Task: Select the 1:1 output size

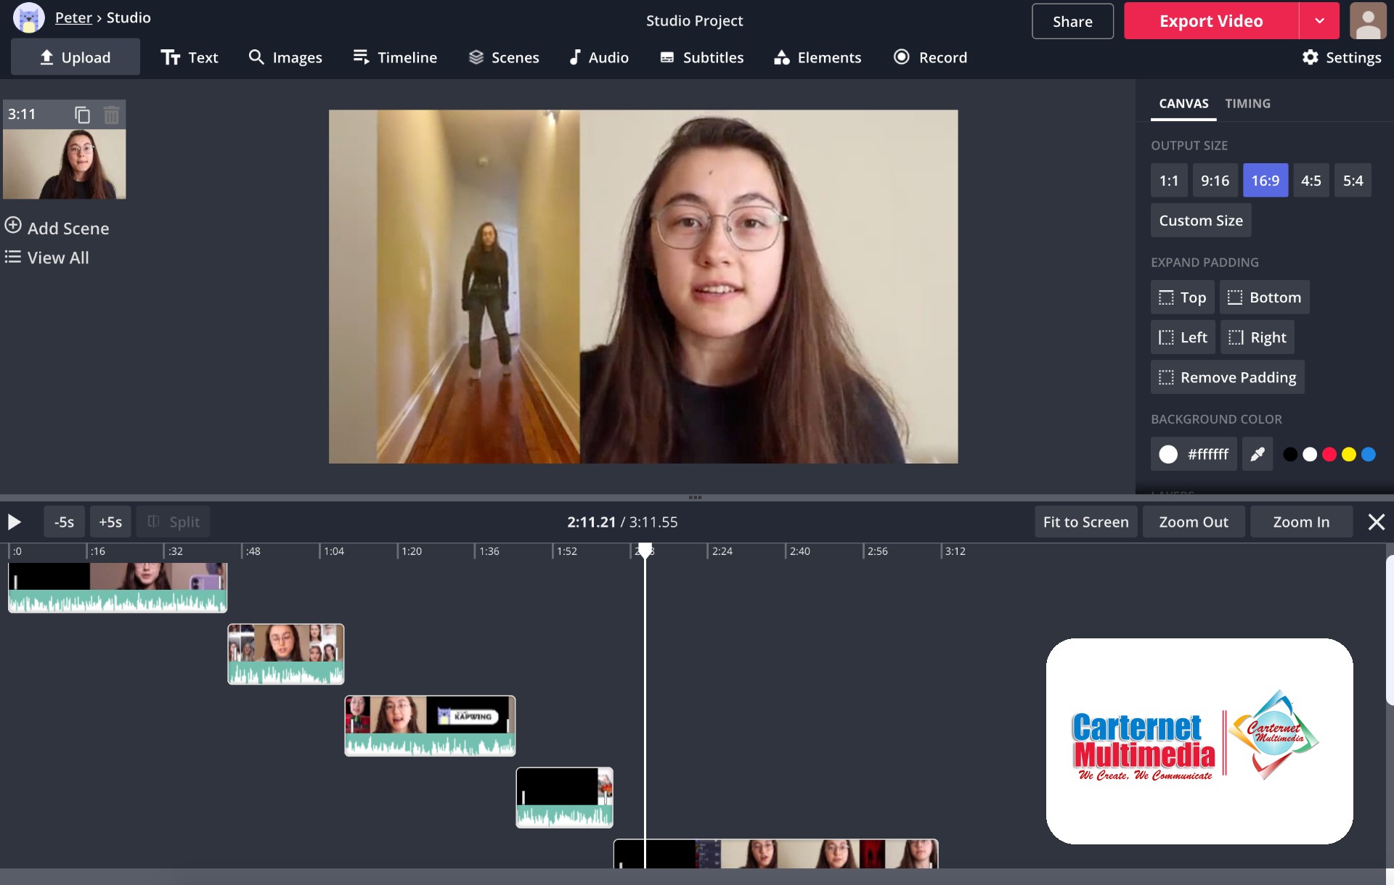Action: [1169, 180]
